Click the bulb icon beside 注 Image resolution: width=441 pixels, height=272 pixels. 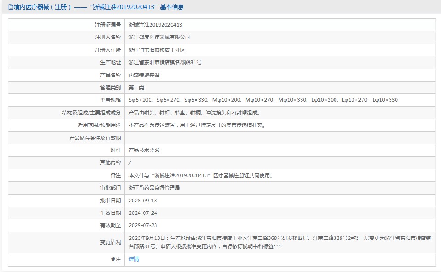113,259
